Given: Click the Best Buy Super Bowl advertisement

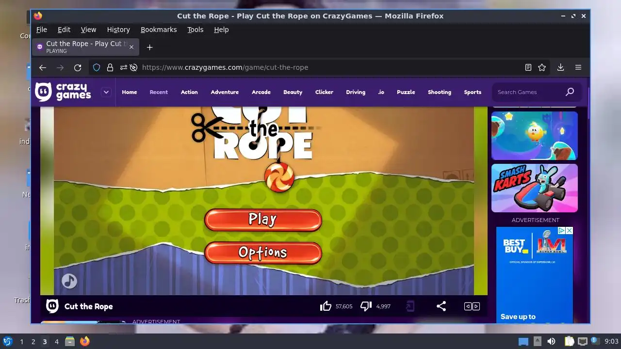Looking at the screenshot, I should tap(535, 275).
